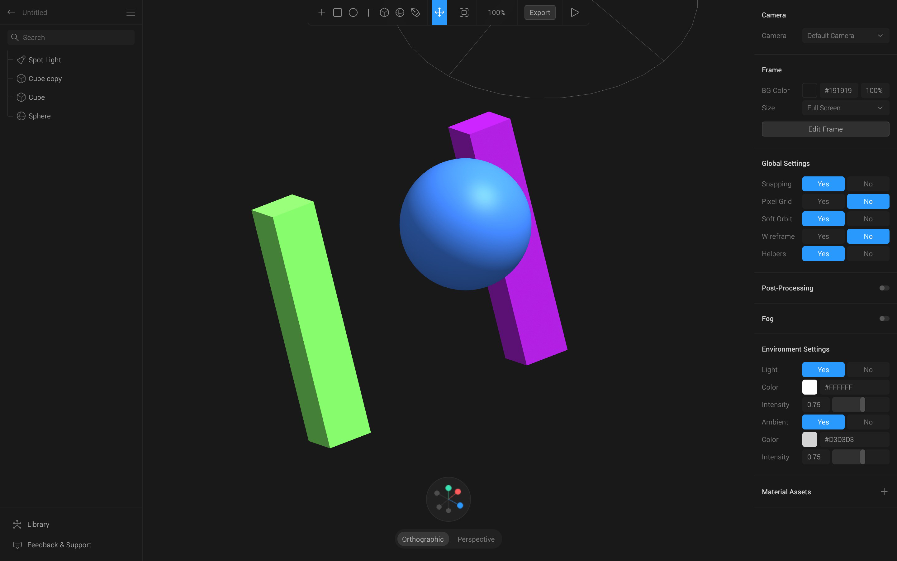Screen dimensions: 897x561
Task: Open the Camera dropdown menu
Action: [x=844, y=35]
